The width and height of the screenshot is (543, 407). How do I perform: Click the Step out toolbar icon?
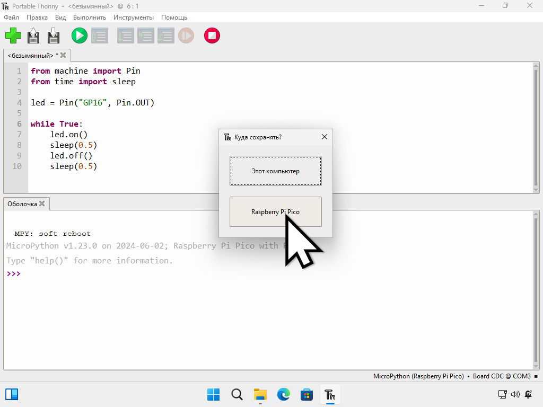point(166,36)
